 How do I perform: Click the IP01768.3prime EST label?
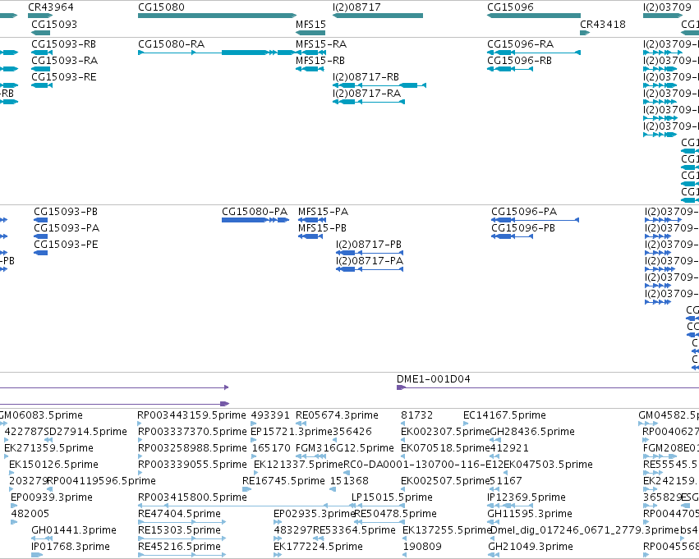(71, 547)
